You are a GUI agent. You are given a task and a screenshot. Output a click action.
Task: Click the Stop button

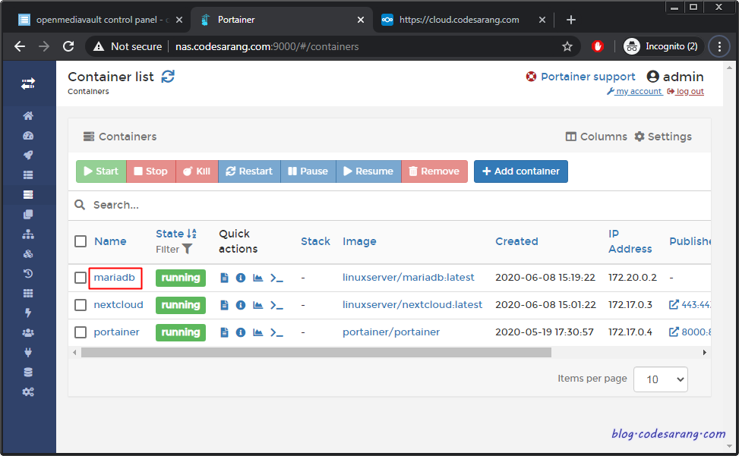click(151, 171)
